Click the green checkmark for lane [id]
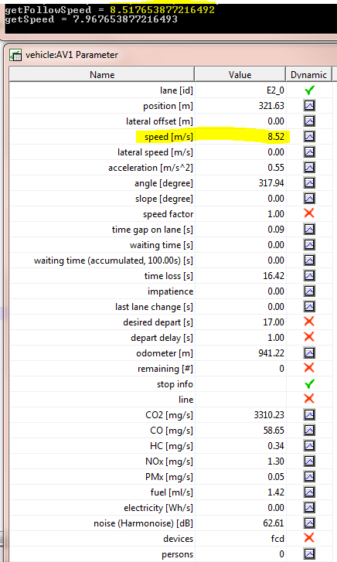The image size is (337, 562). [x=309, y=90]
